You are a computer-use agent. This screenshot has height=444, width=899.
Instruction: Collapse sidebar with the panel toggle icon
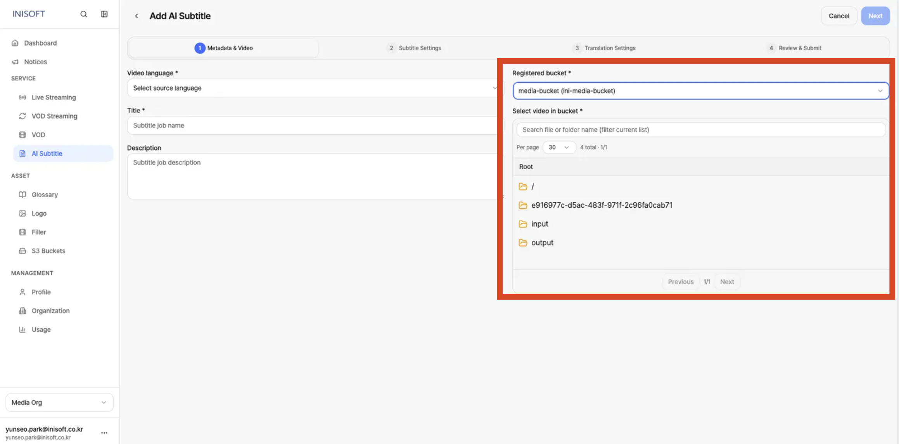pos(104,14)
